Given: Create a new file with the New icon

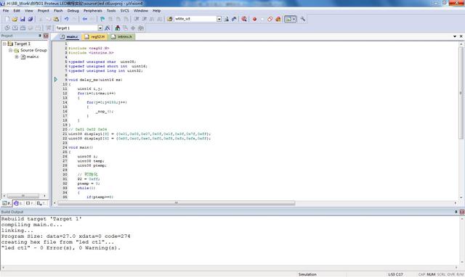Looking at the screenshot, I should tap(7, 19).
